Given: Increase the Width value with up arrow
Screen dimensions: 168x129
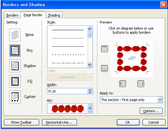Looking at the screenshot, I should (x=90, y=90).
